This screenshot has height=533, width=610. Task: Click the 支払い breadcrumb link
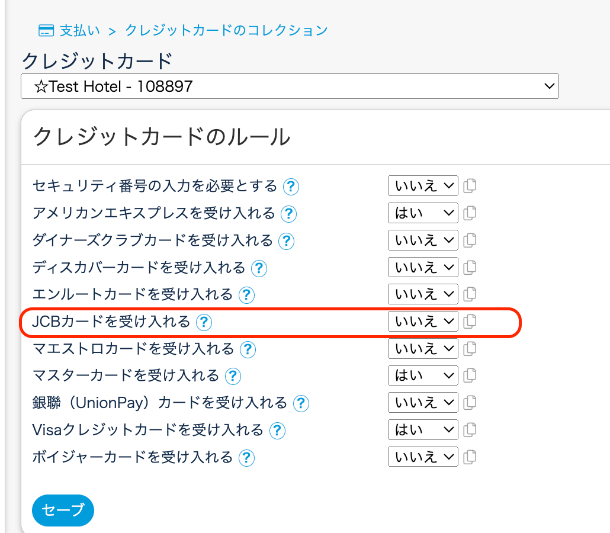pyautogui.click(x=80, y=30)
